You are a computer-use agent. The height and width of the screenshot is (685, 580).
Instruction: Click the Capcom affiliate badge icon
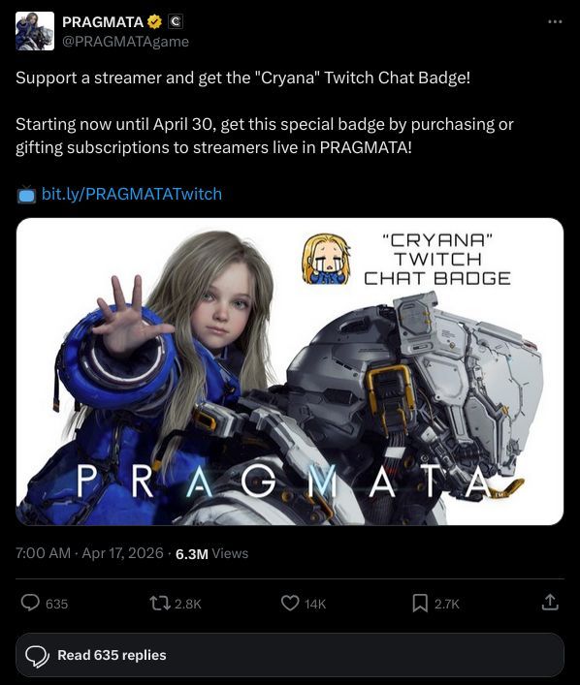click(x=176, y=22)
